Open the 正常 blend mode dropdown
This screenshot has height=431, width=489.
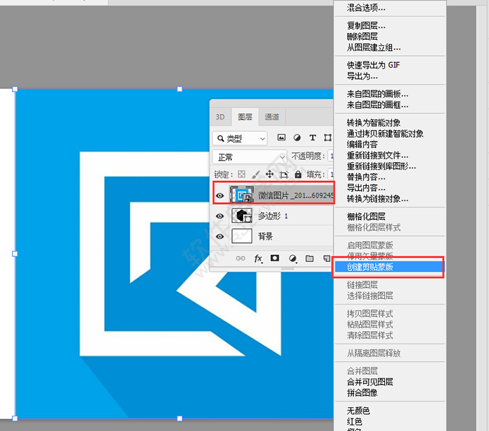coord(249,157)
